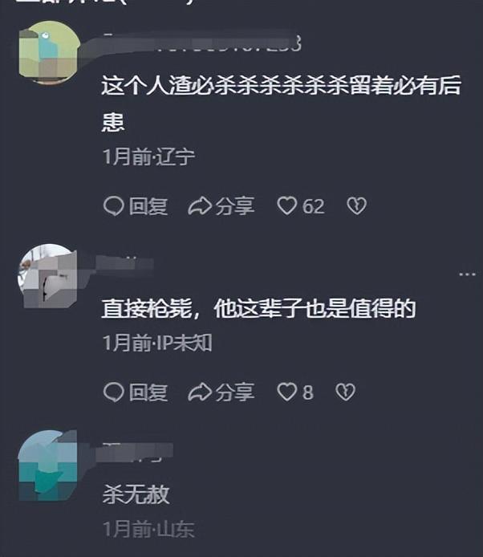Open the blurred username of first commenter
The width and height of the screenshot is (483, 557).
[x=201, y=43]
